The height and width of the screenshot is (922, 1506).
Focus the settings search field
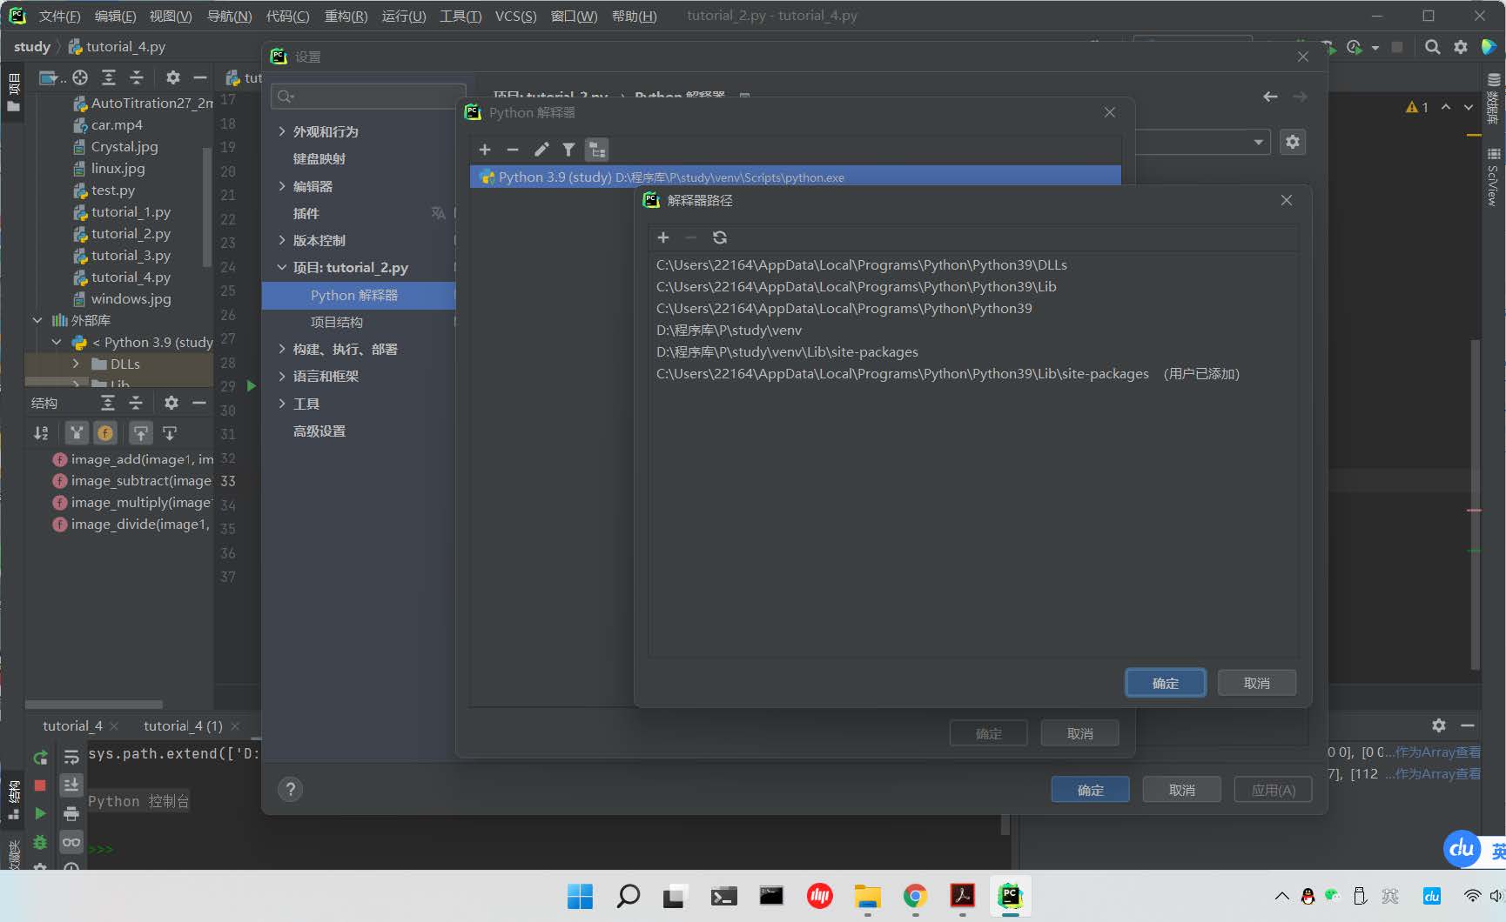[368, 96]
